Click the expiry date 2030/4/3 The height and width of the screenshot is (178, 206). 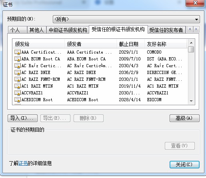pyautogui.click(x=128, y=66)
